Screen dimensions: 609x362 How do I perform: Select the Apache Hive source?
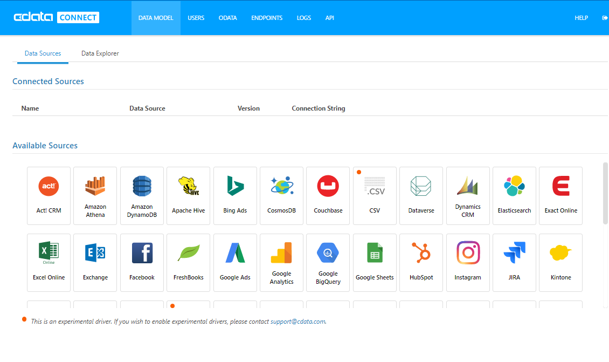[x=189, y=196]
